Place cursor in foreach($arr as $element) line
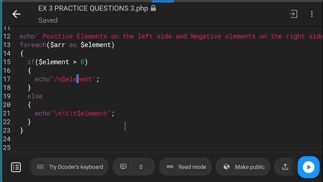323x182 pixels. pyautogui.click(x=67, y=45)
